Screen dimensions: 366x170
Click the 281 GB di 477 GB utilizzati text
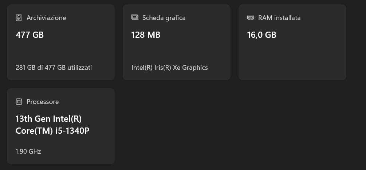point(54,68)
